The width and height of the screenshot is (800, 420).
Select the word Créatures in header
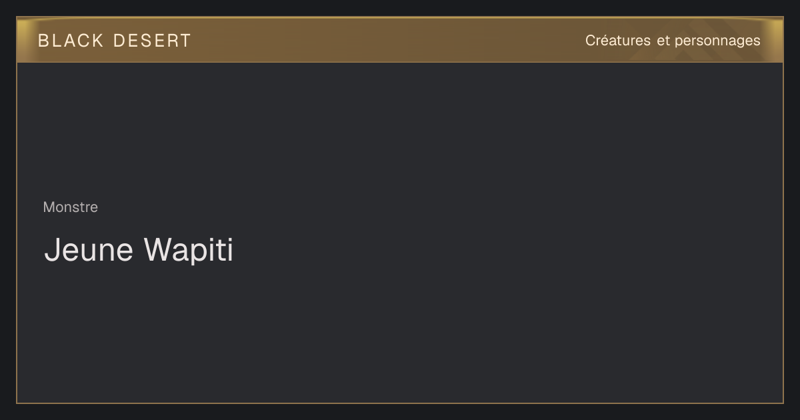point(618,41)
